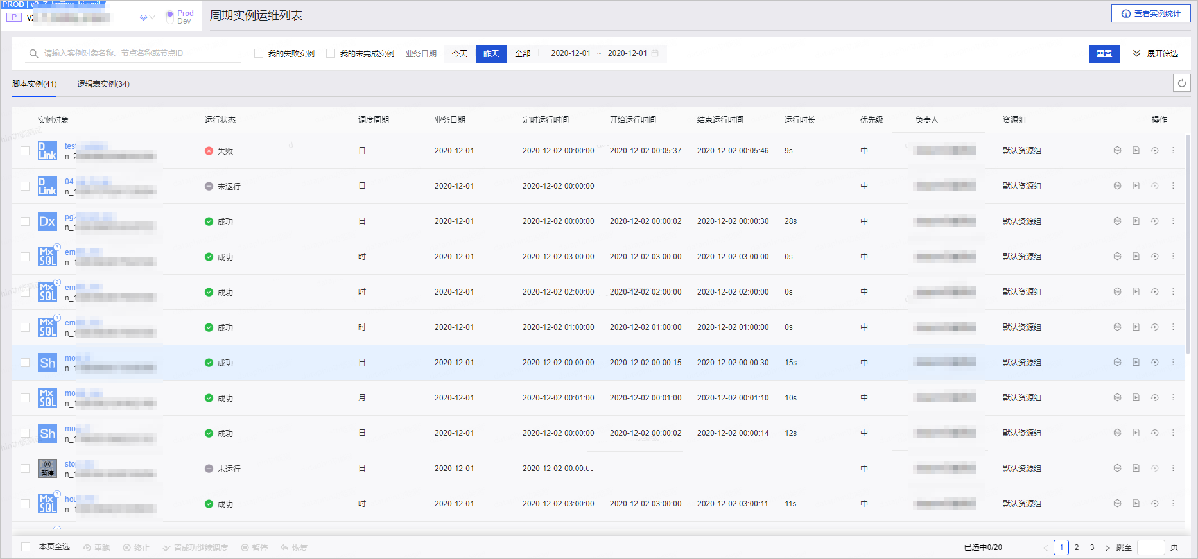1198x559 pixels.
Task: Expand the 展开筛选 filter panel
Action: pyautogui.click(x=1156, y=53)
